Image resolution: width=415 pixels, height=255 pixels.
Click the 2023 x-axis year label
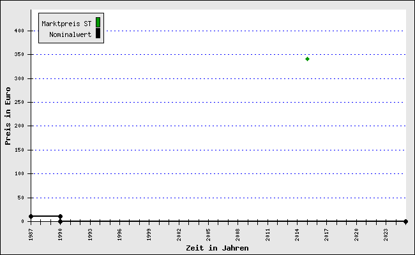386,235
